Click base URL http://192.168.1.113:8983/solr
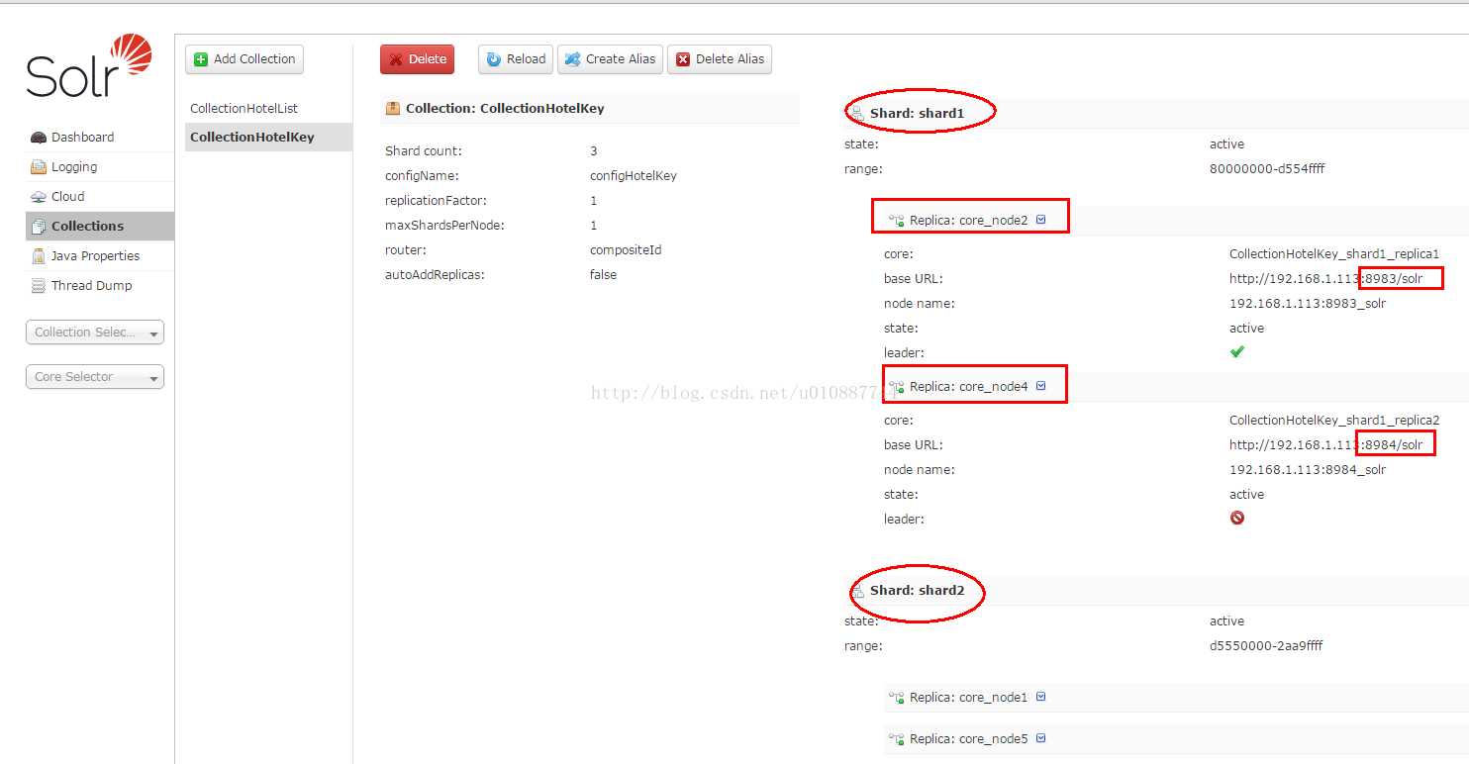This screenshot has height=764, width=1469. pyautogui.click(x=1325, y=279)
